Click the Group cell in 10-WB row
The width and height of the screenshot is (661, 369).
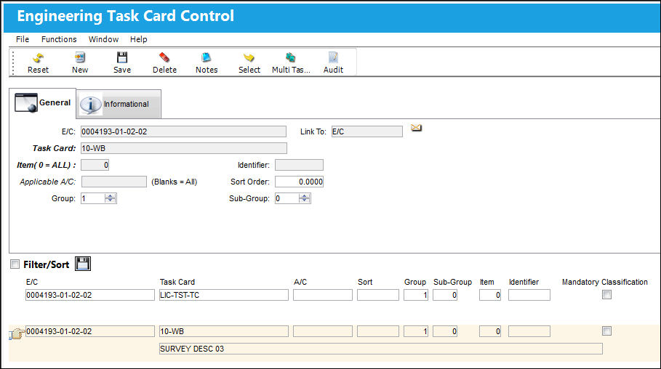tap(416, 331)
